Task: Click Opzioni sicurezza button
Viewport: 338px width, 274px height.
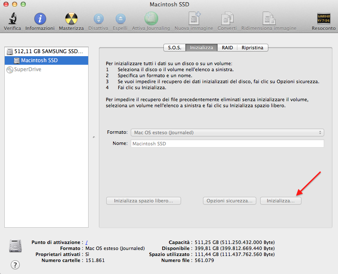Action: click(x=229, y=201)
